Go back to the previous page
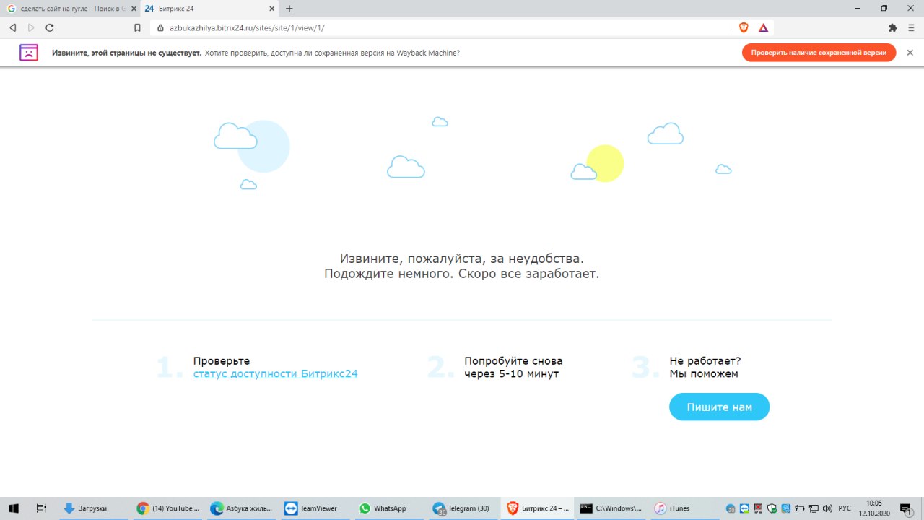 click(12, 27)
